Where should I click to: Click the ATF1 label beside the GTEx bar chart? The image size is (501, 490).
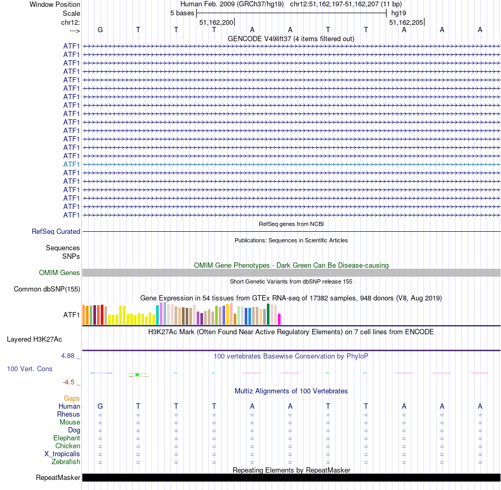71,315
